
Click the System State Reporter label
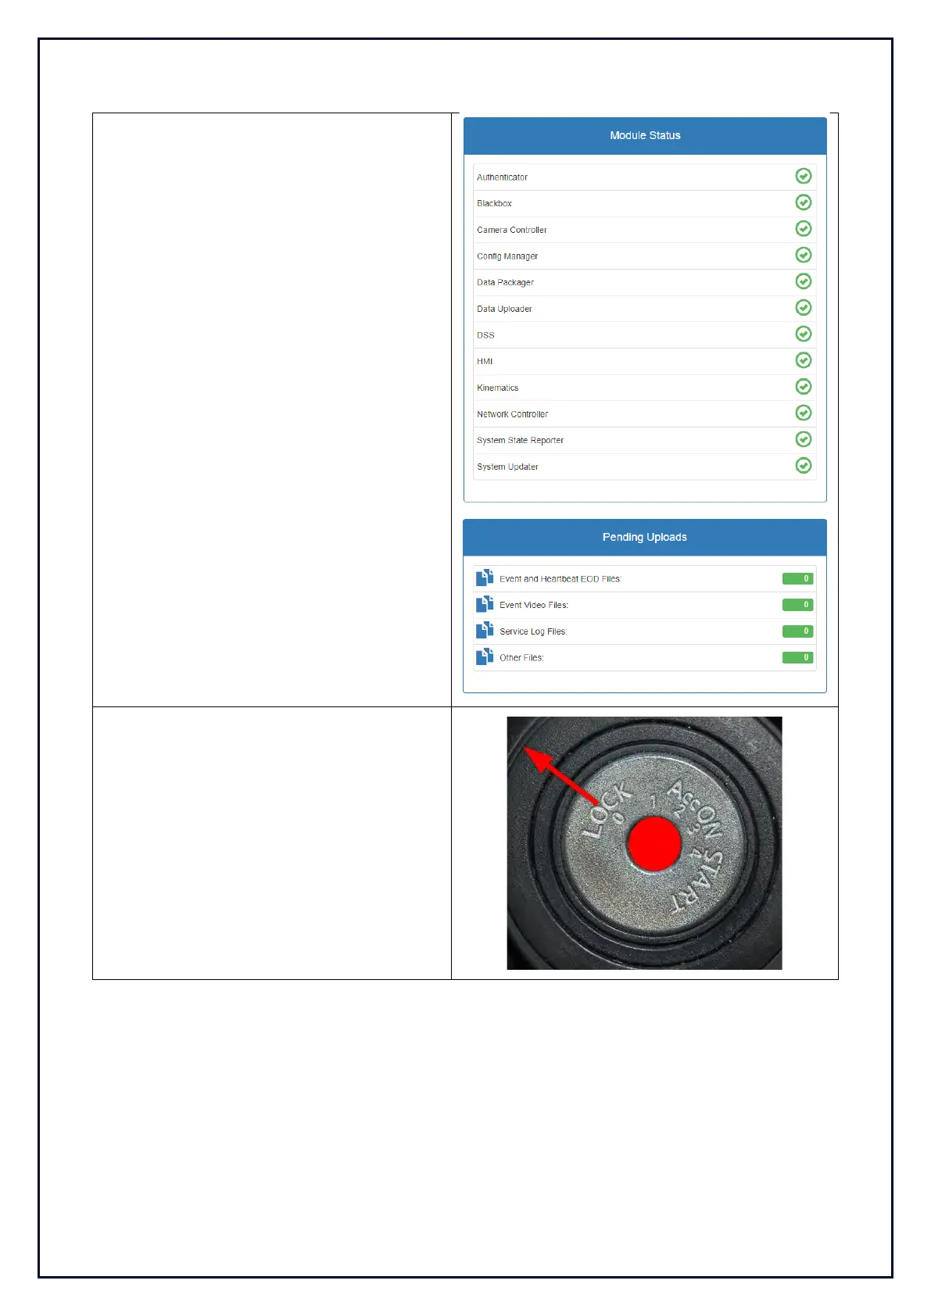point(520,440)
